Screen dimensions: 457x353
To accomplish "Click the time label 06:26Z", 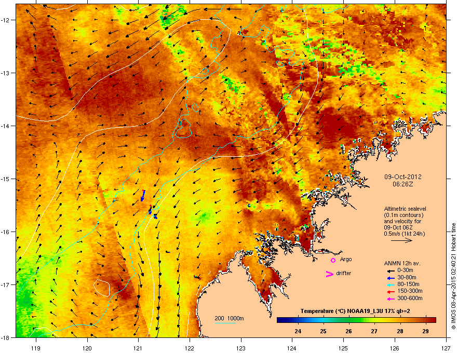I will click(403, 184).
